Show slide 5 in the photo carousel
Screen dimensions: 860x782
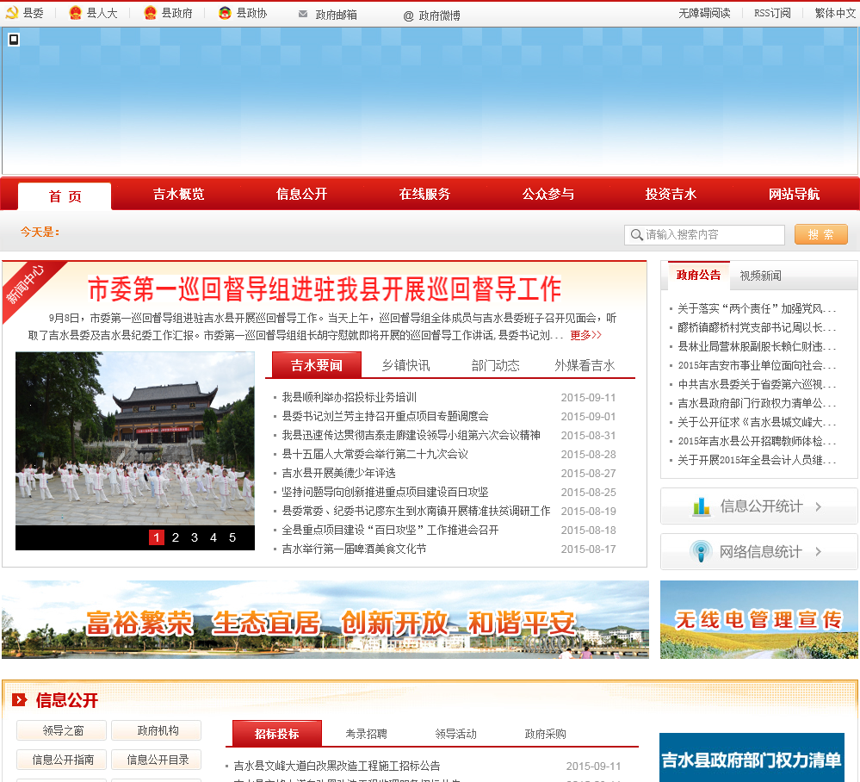232,537
